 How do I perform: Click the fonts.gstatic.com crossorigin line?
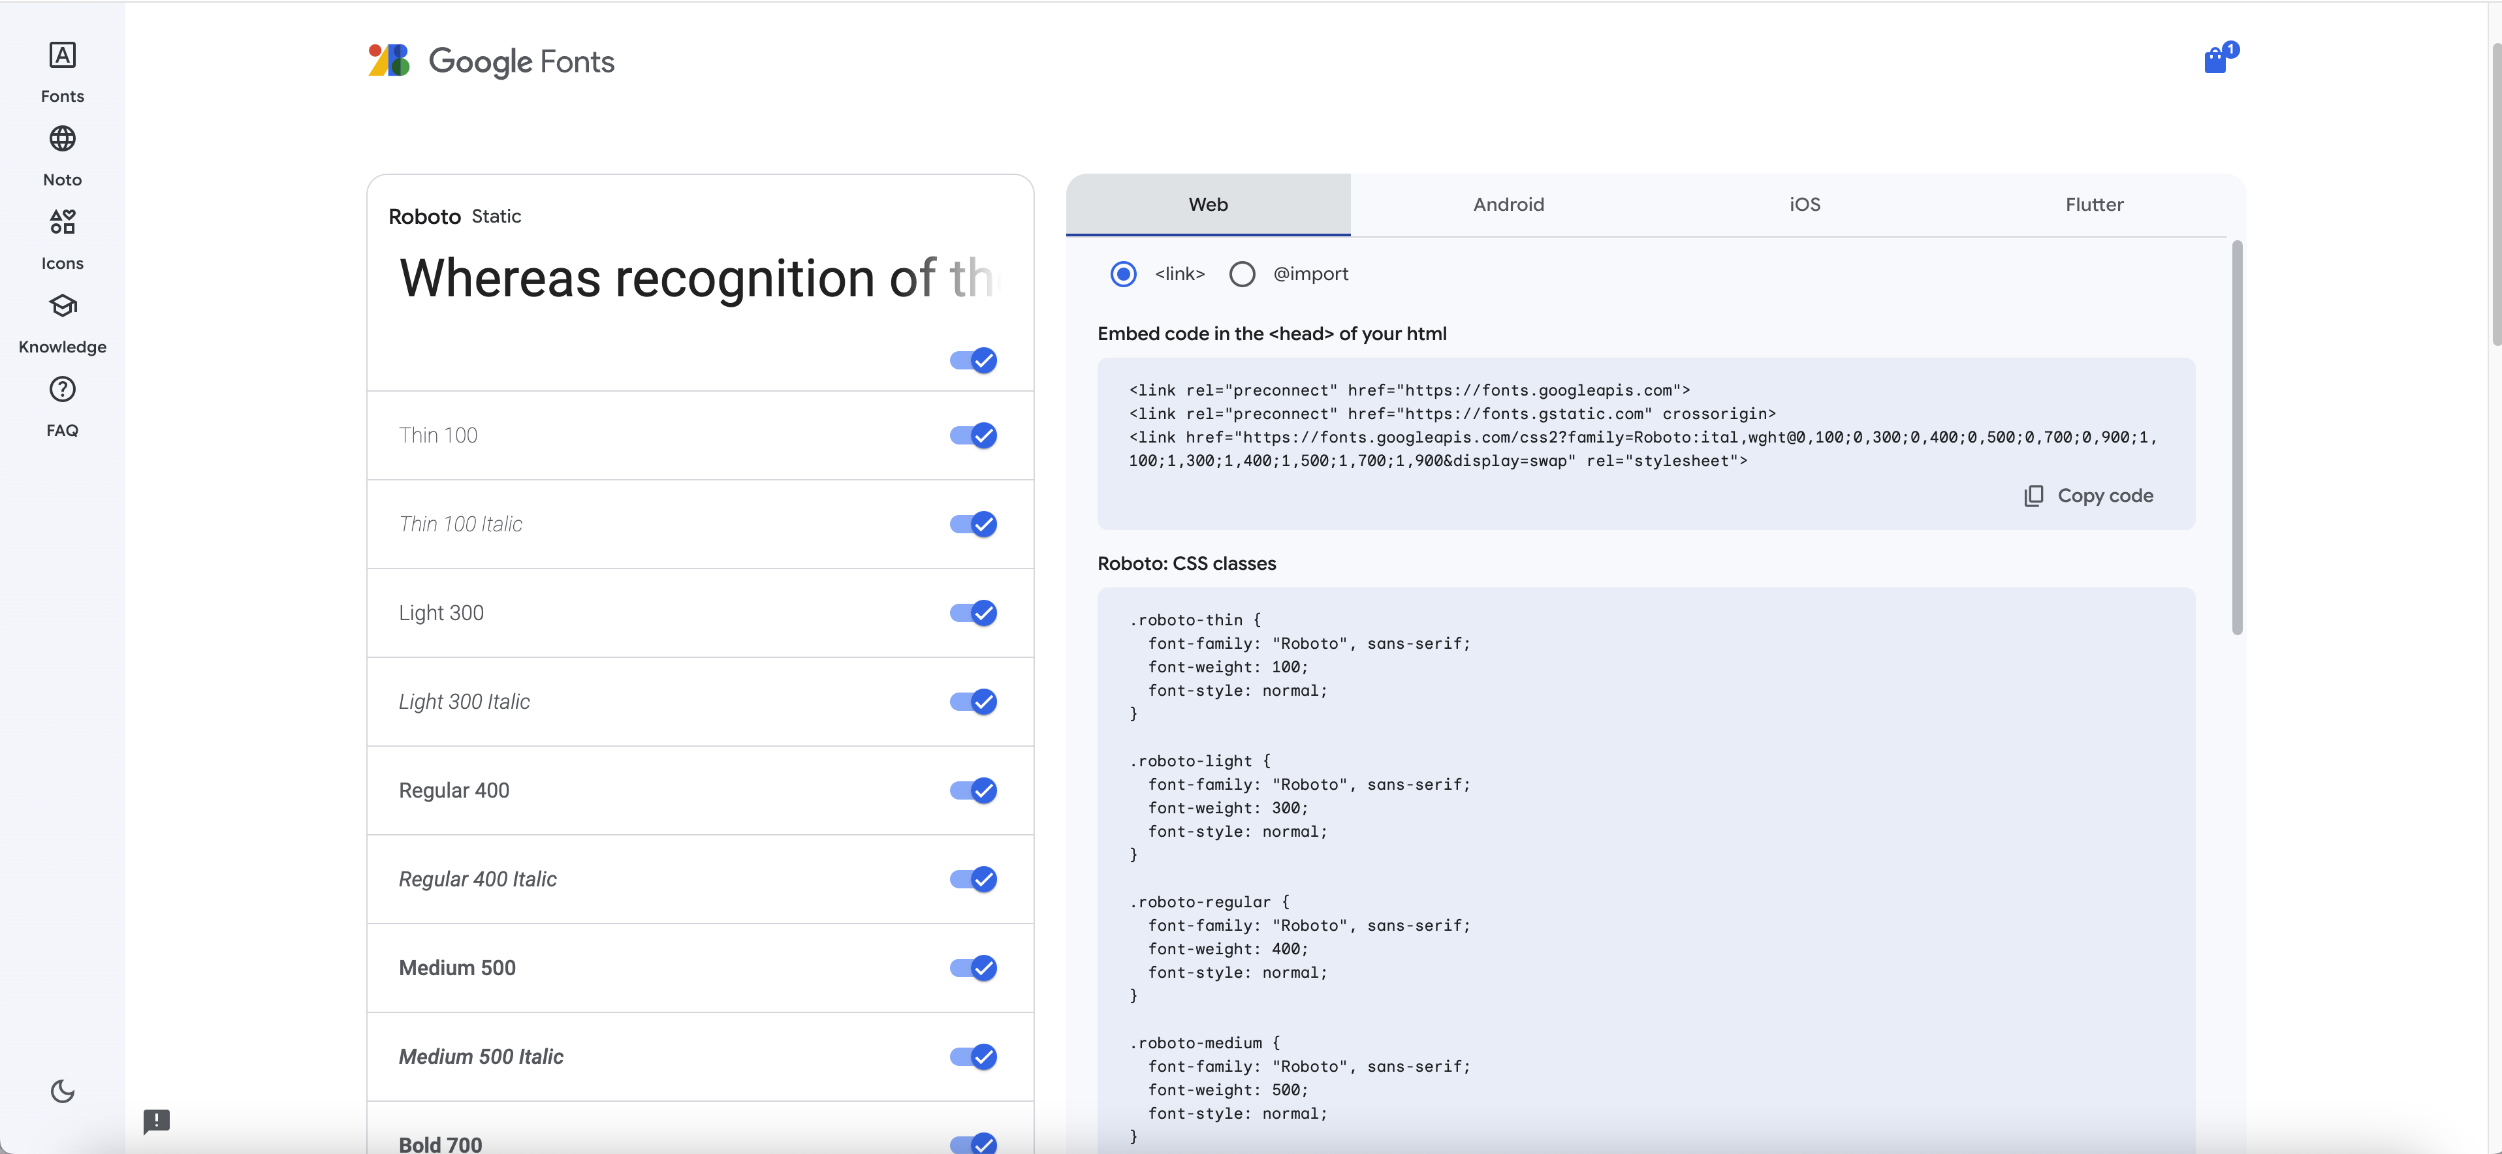[1452, 413]
